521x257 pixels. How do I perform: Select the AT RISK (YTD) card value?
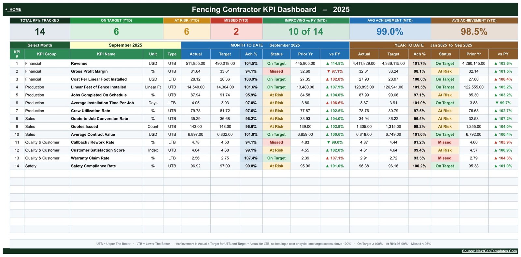pos(187,32)
